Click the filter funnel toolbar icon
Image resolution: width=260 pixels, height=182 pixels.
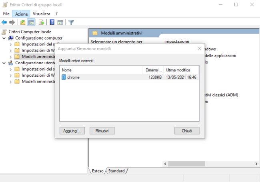(71, 22)
